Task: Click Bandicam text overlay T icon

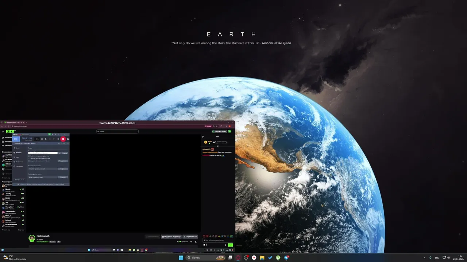Action: point(54,139)
